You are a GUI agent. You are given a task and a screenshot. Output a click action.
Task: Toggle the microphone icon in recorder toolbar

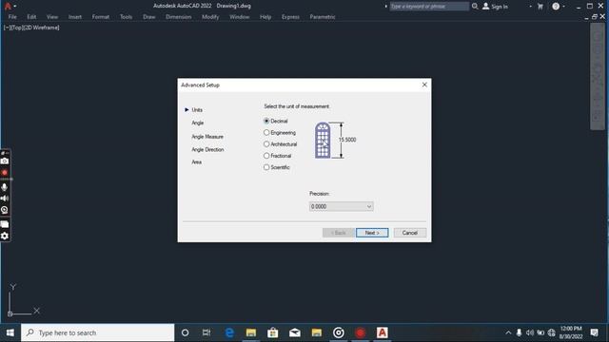tap(5, 187)
